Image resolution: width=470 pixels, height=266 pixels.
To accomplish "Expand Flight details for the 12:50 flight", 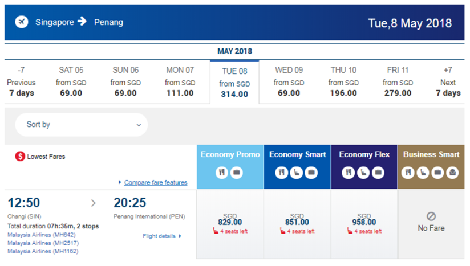I will point(162,236).
